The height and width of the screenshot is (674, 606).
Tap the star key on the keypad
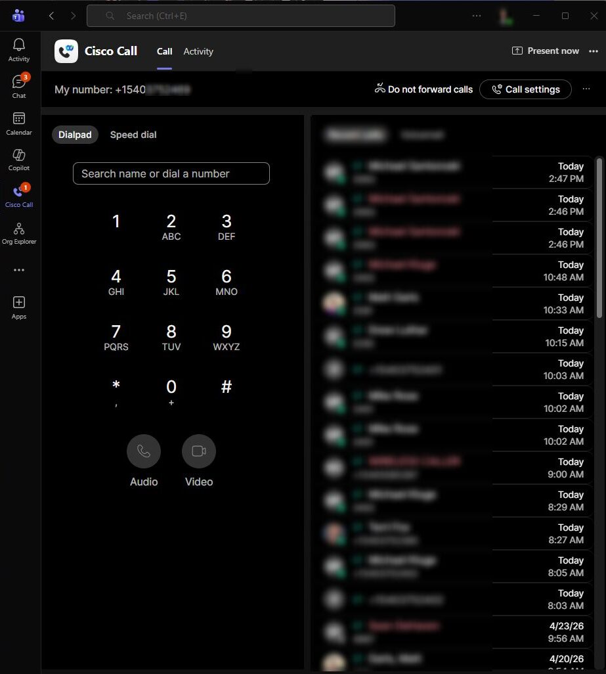coord(116,392)
